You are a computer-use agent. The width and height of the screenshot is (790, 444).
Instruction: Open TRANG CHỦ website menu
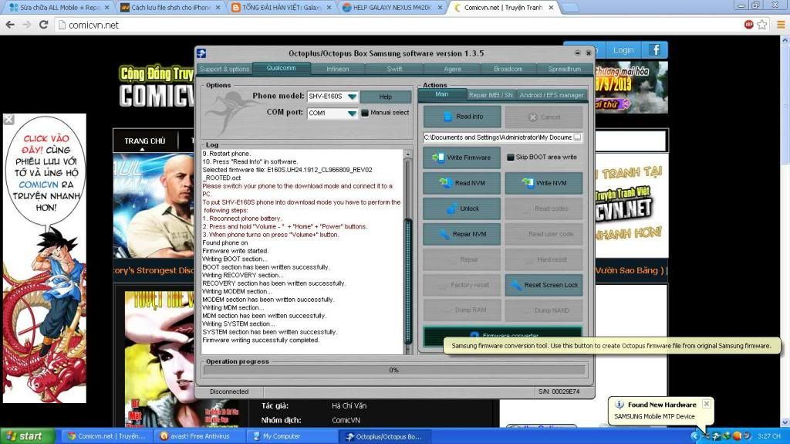tap(145, 141)
